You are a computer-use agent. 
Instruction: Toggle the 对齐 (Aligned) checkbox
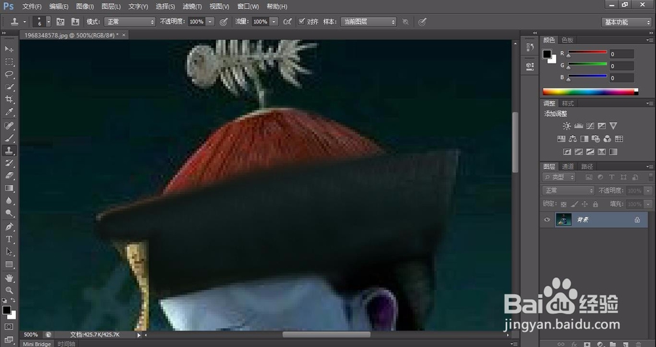301,22
